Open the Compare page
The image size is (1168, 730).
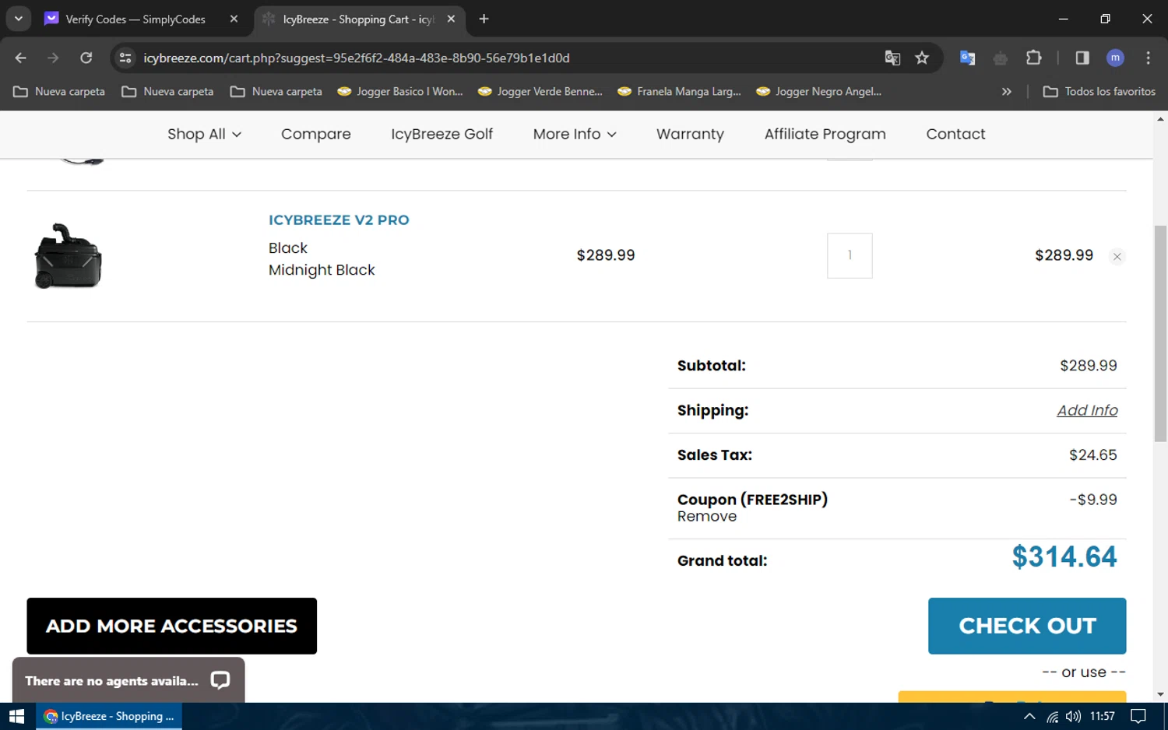click(x=315, y=134)
